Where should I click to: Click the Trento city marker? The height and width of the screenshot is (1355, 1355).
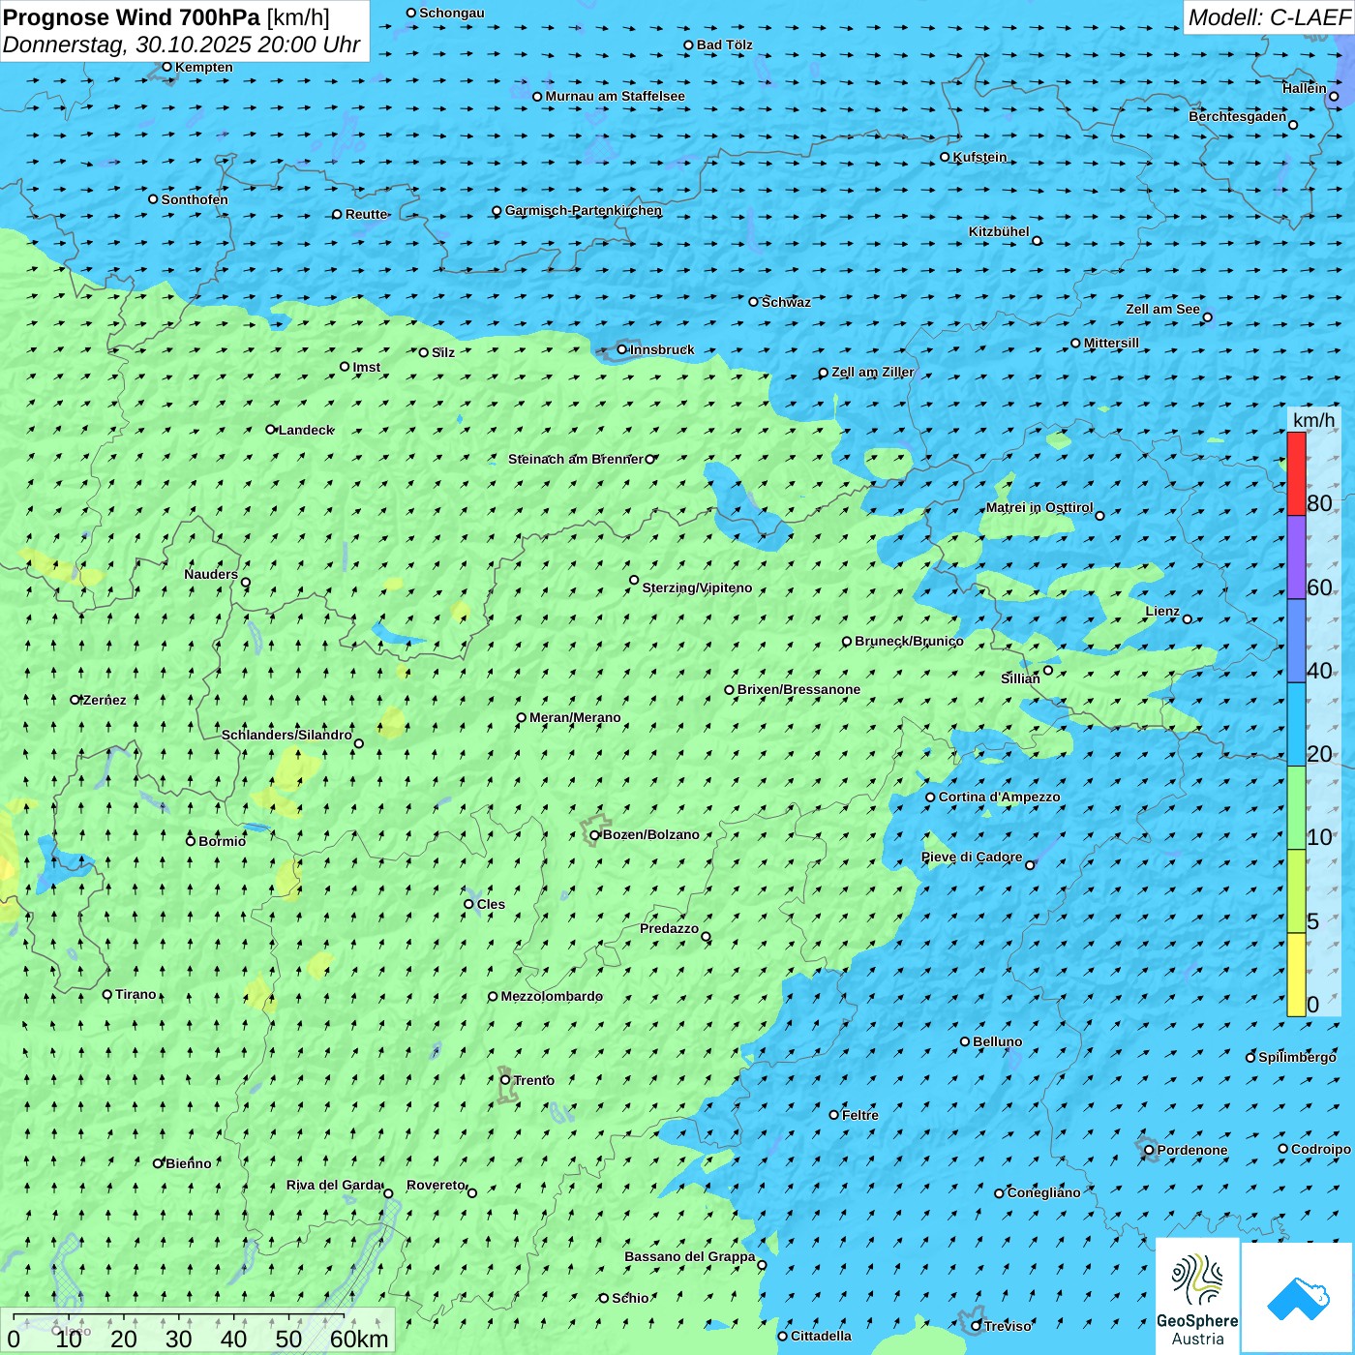click(x=505, y=1080)
